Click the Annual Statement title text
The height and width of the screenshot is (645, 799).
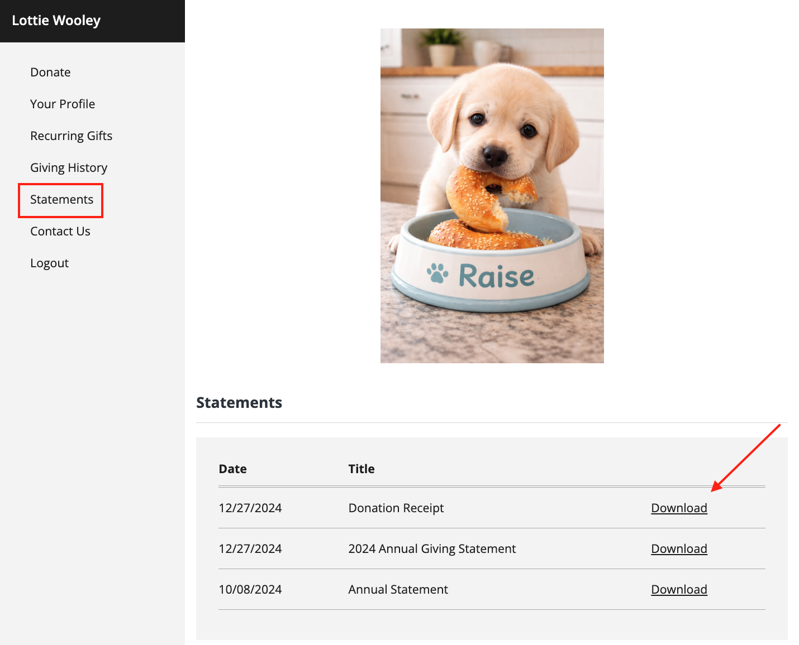coord(398,590)
